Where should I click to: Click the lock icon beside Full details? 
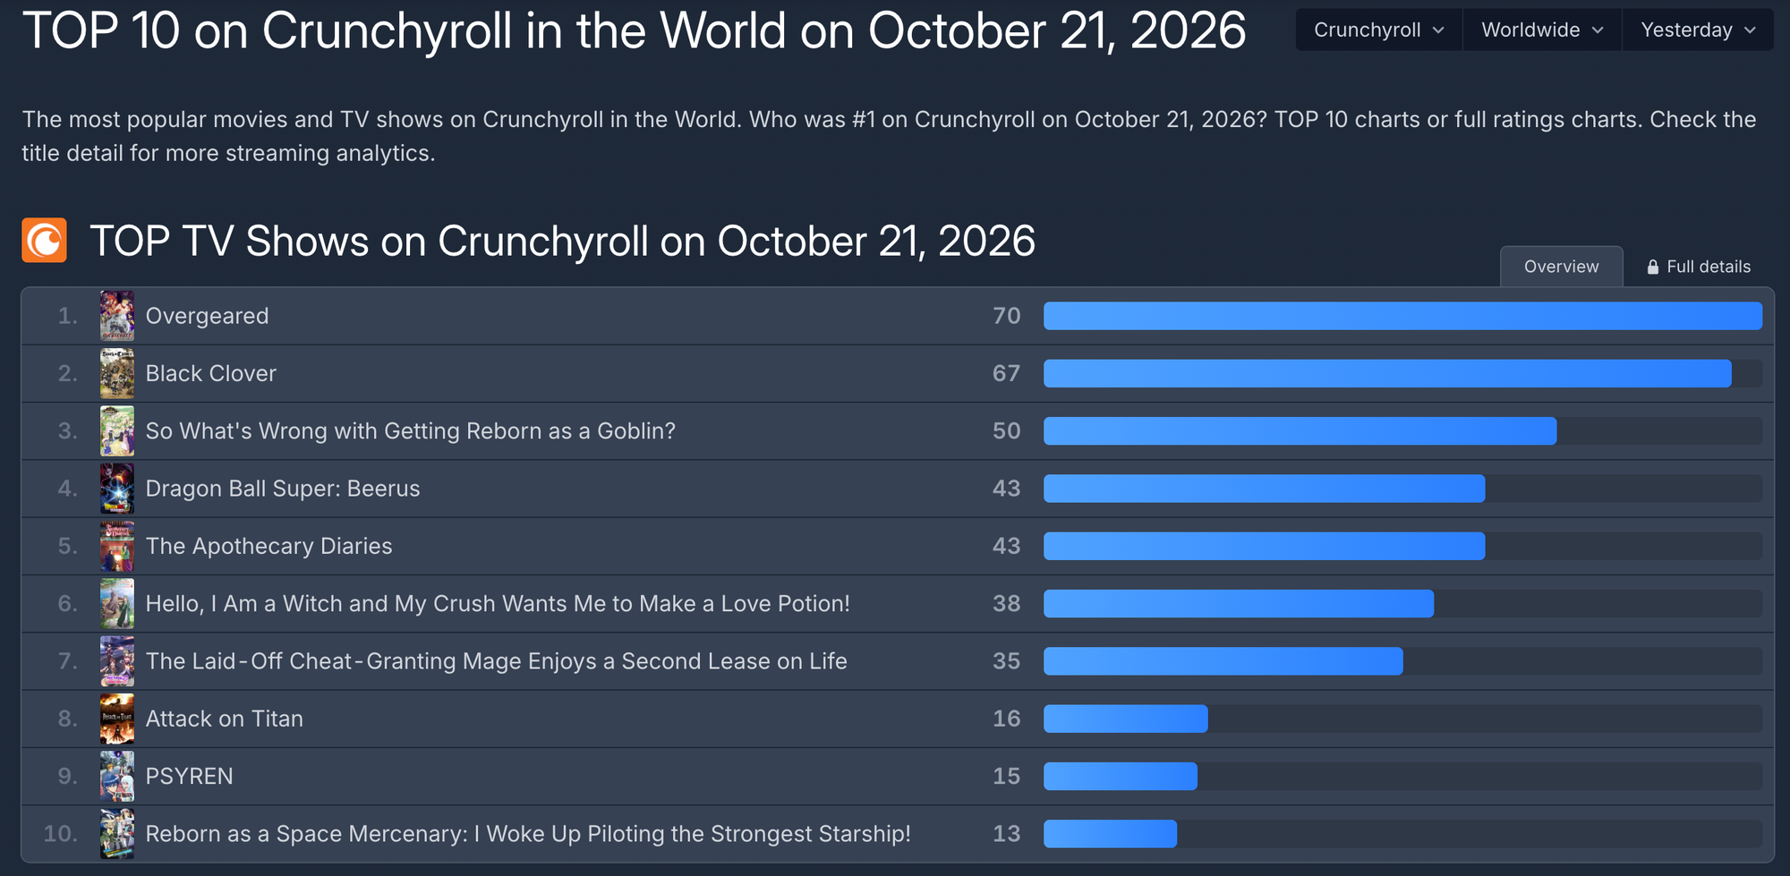click(x=1653, y=267)
